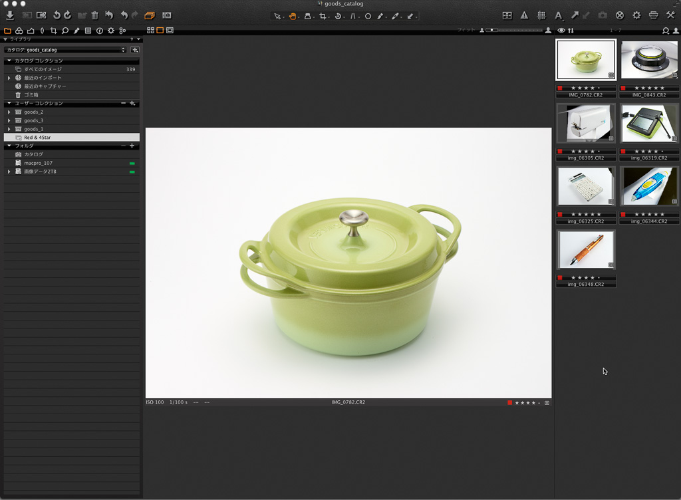The image size is (681, 500).
Task: Click the Print icon in toolbar
Action: click(653, 15)
